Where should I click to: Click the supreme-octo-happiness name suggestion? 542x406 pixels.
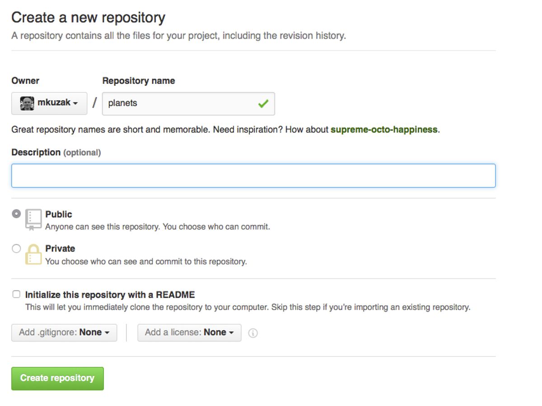384,129
